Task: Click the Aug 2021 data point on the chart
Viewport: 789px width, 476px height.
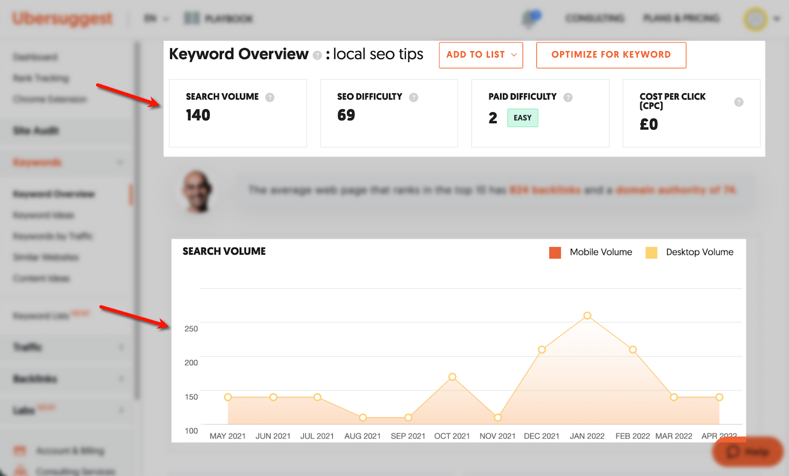Action: [363, 417]
